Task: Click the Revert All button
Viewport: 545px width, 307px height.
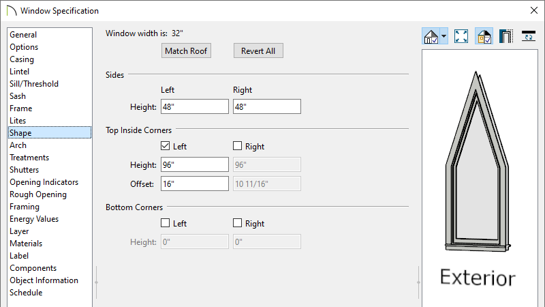Action: [x=258, y=50]
